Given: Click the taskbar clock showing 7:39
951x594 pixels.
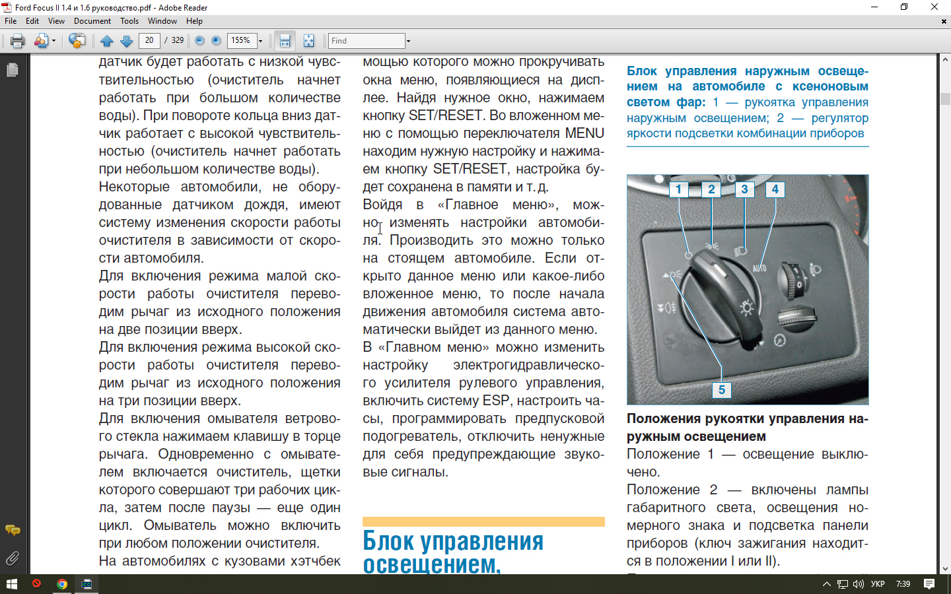Looking at the screenshot, I should click(903, 584).
